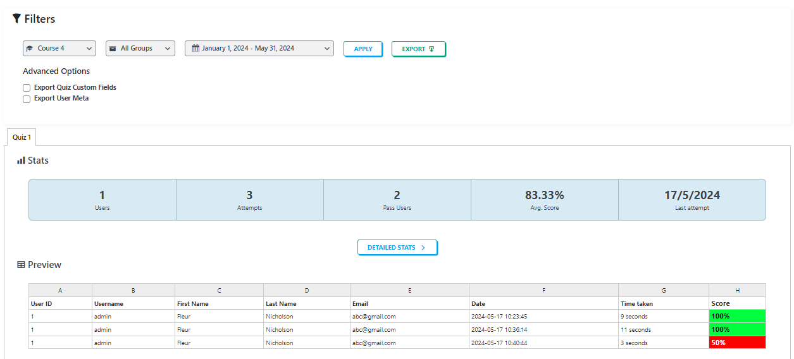Screen dimensions: 794x359
Task: Click the green 100% score at 10:36:14
Action: [x=737, y=330]
